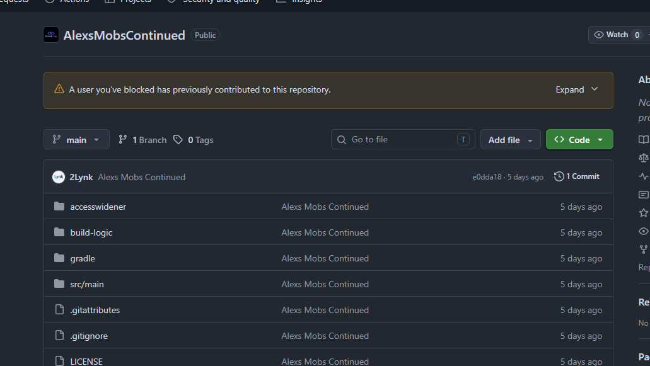650x366 pixels.
Task: Open the green Code dropdown
Action: point(579,139)
